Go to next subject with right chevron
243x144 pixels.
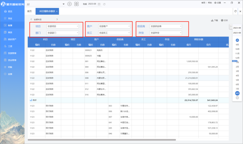click(x=57, y=19)
